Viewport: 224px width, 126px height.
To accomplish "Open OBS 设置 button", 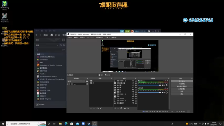I will coord(182,92).
